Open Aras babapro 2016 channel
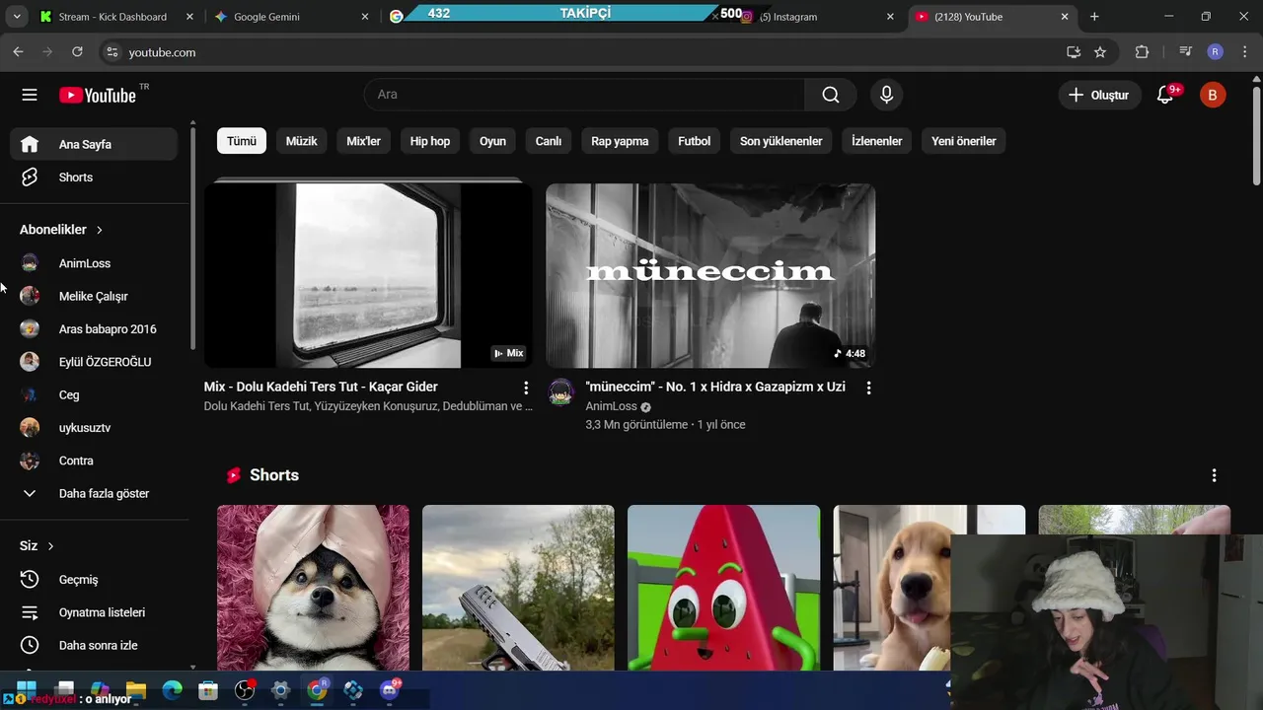The height and width of the screenshot is (710, 1263). click(94, 329)
